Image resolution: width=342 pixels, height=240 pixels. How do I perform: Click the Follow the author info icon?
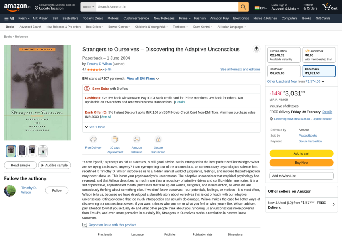[x=45, y=179]
